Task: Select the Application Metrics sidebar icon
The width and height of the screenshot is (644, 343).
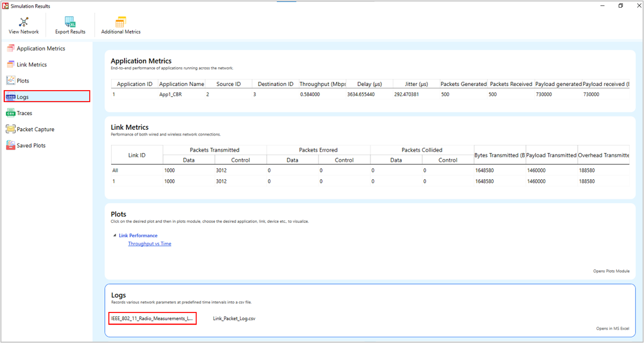Action: coord(11,49)
